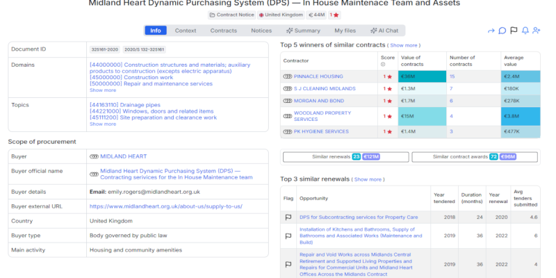Click red star in MORGAN AND BOND row
The width and height of the screenshot is (556, 278).
[x=390, y=101]
